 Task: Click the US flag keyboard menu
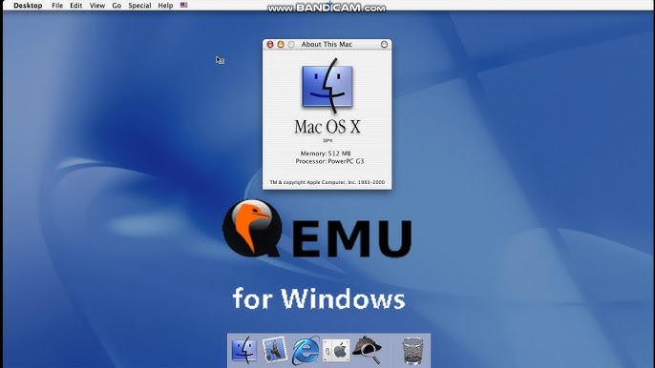tap(183, 5)
